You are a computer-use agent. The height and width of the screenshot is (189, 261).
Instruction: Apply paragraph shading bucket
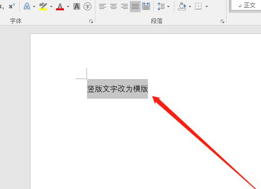pyautogui.click(x=182, y=6)
